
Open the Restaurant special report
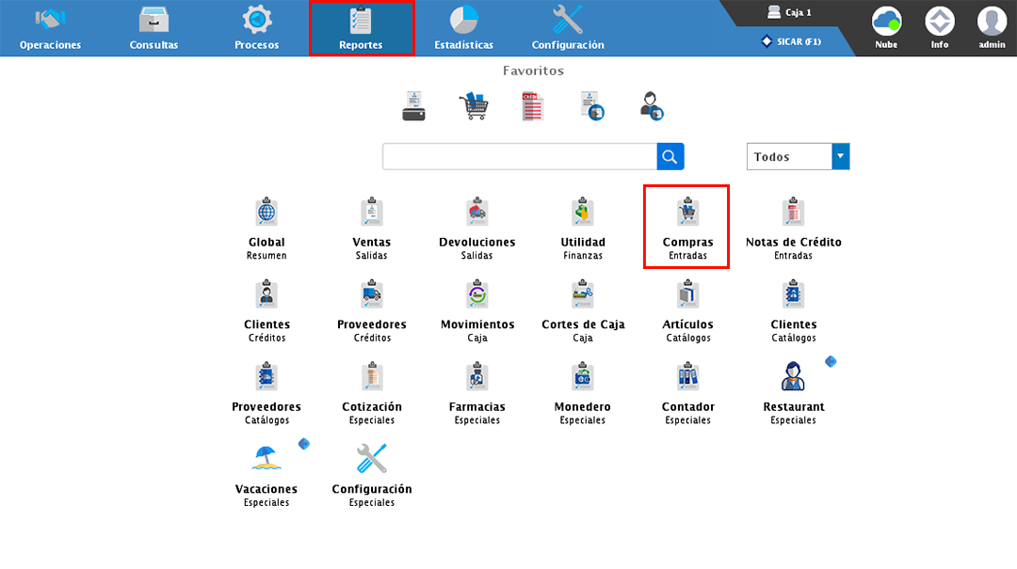click(793, 391)
